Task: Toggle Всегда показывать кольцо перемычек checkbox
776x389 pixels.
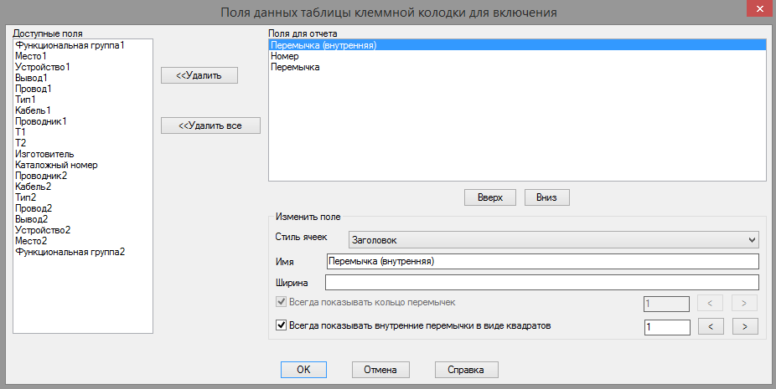Action: 281,301
